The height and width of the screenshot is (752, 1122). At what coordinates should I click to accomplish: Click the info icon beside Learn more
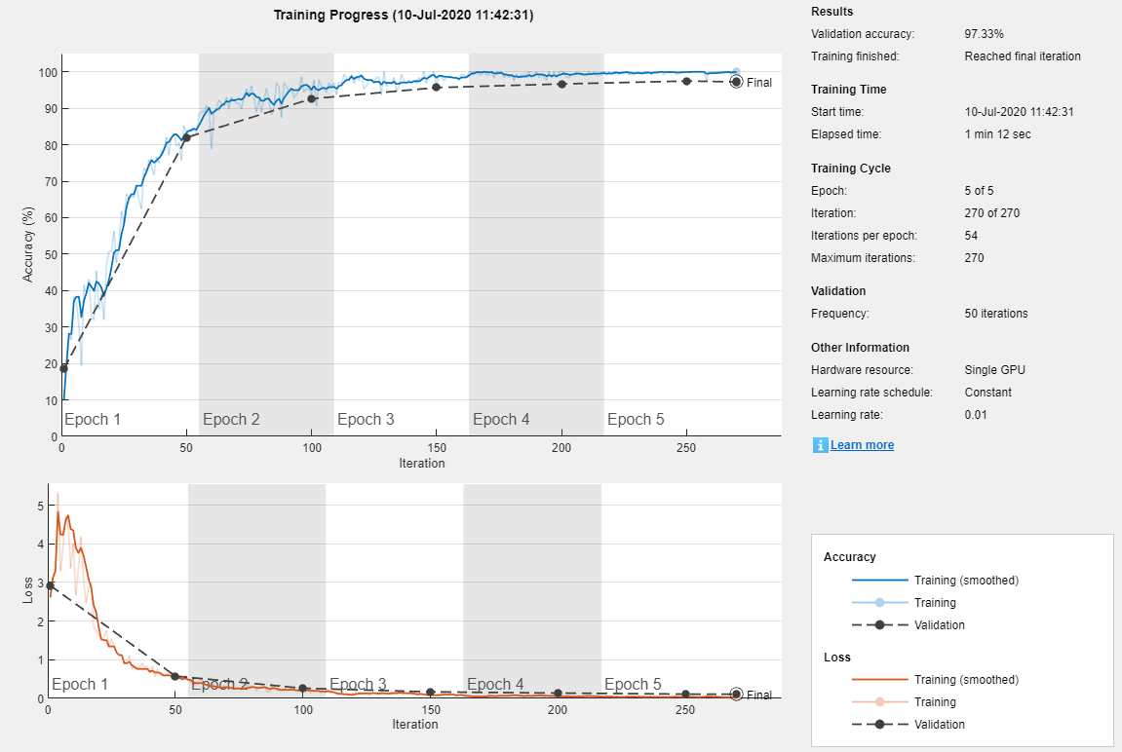820,445
